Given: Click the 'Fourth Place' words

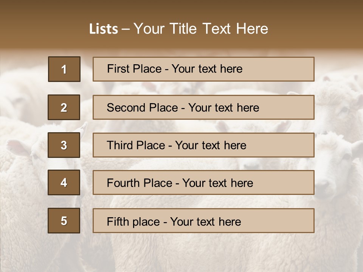Looking at the screenshot, I should pyautogui.click(x=139, y=183).
